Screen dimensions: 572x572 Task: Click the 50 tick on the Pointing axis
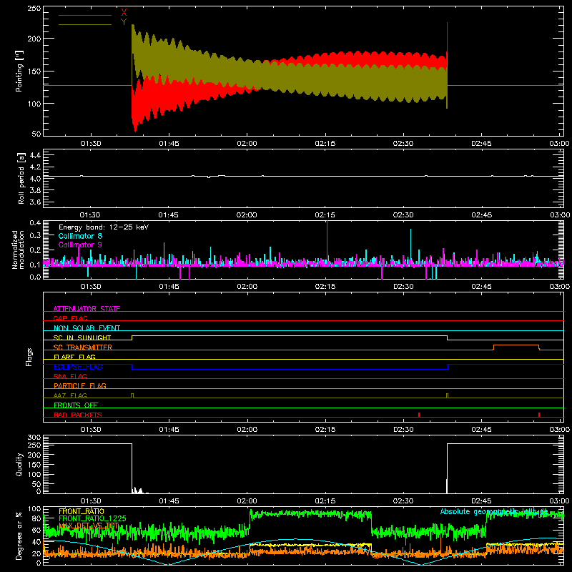coord(36,134)
